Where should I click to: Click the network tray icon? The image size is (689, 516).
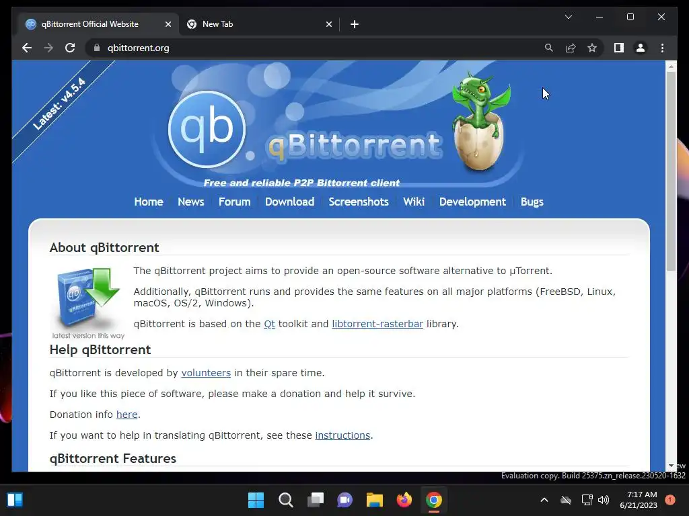point(587,500)
